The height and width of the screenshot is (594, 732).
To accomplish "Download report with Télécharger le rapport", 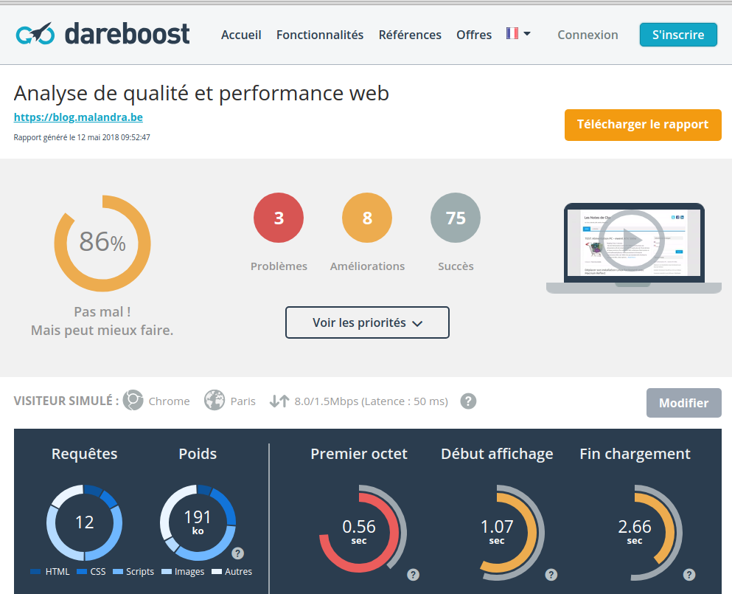I will pos(643,125).
